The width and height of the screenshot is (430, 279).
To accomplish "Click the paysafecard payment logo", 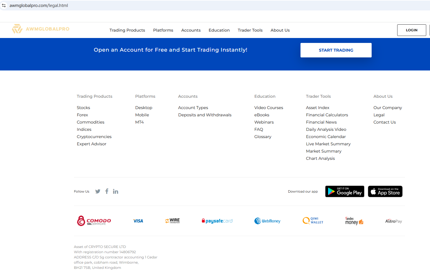I will [217, 221].
